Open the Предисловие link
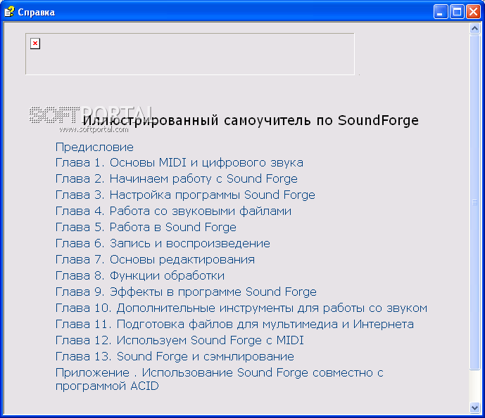 [94, 148]
